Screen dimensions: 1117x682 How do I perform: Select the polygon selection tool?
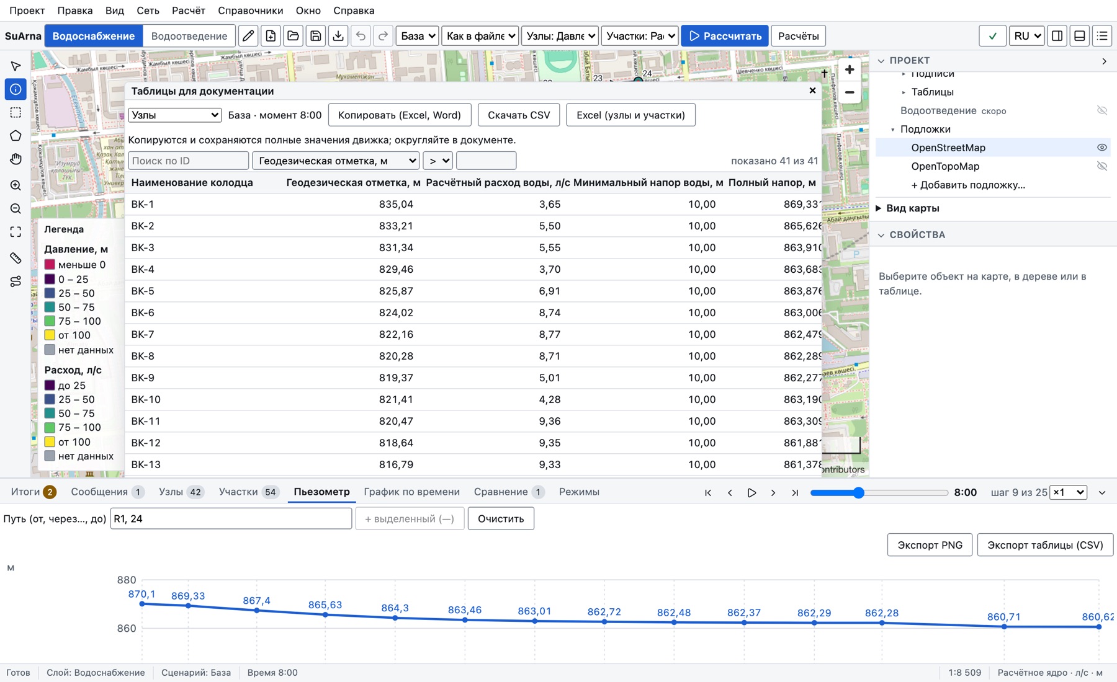coord(16,136)
